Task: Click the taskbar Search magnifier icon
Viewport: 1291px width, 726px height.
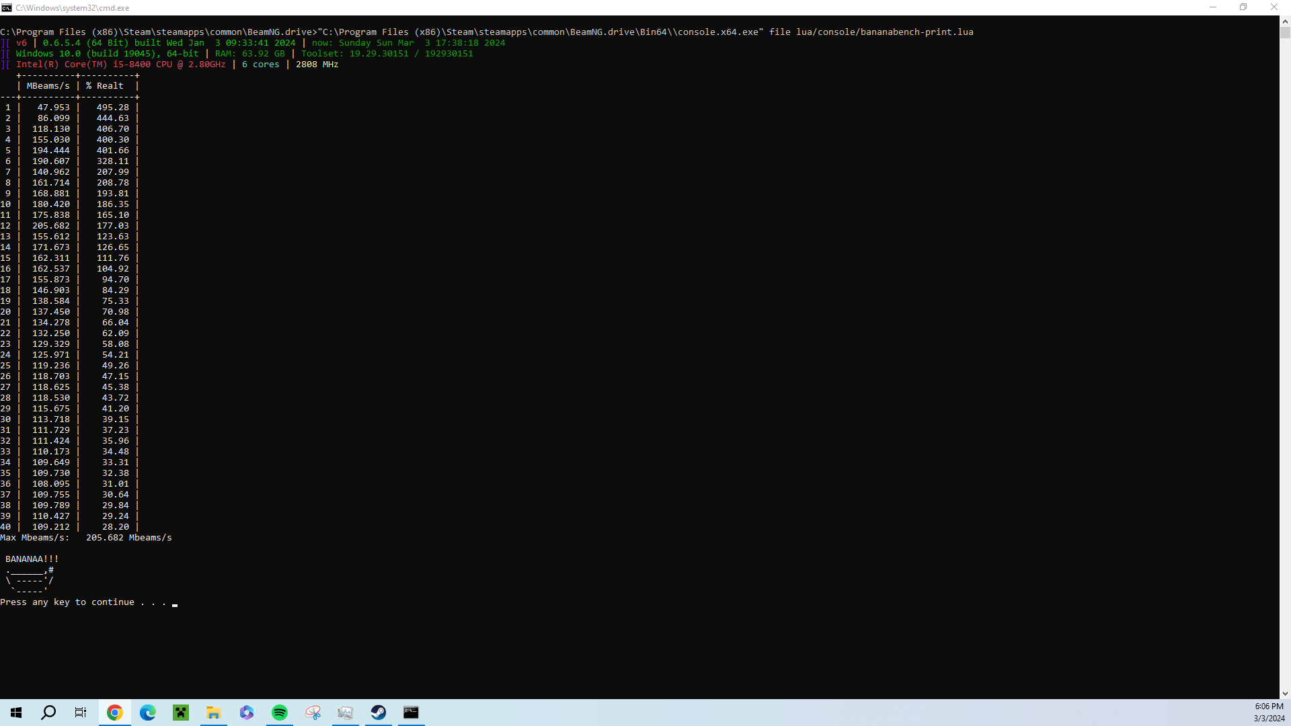Action: [48, 713]
